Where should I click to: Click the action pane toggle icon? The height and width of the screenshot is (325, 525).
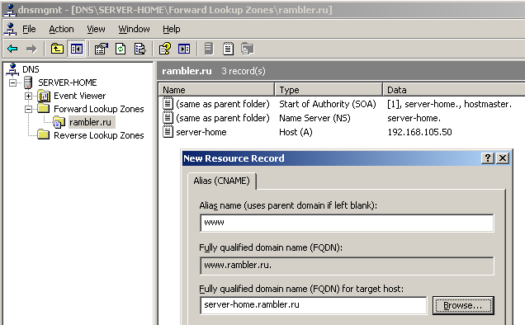(184, 49)
